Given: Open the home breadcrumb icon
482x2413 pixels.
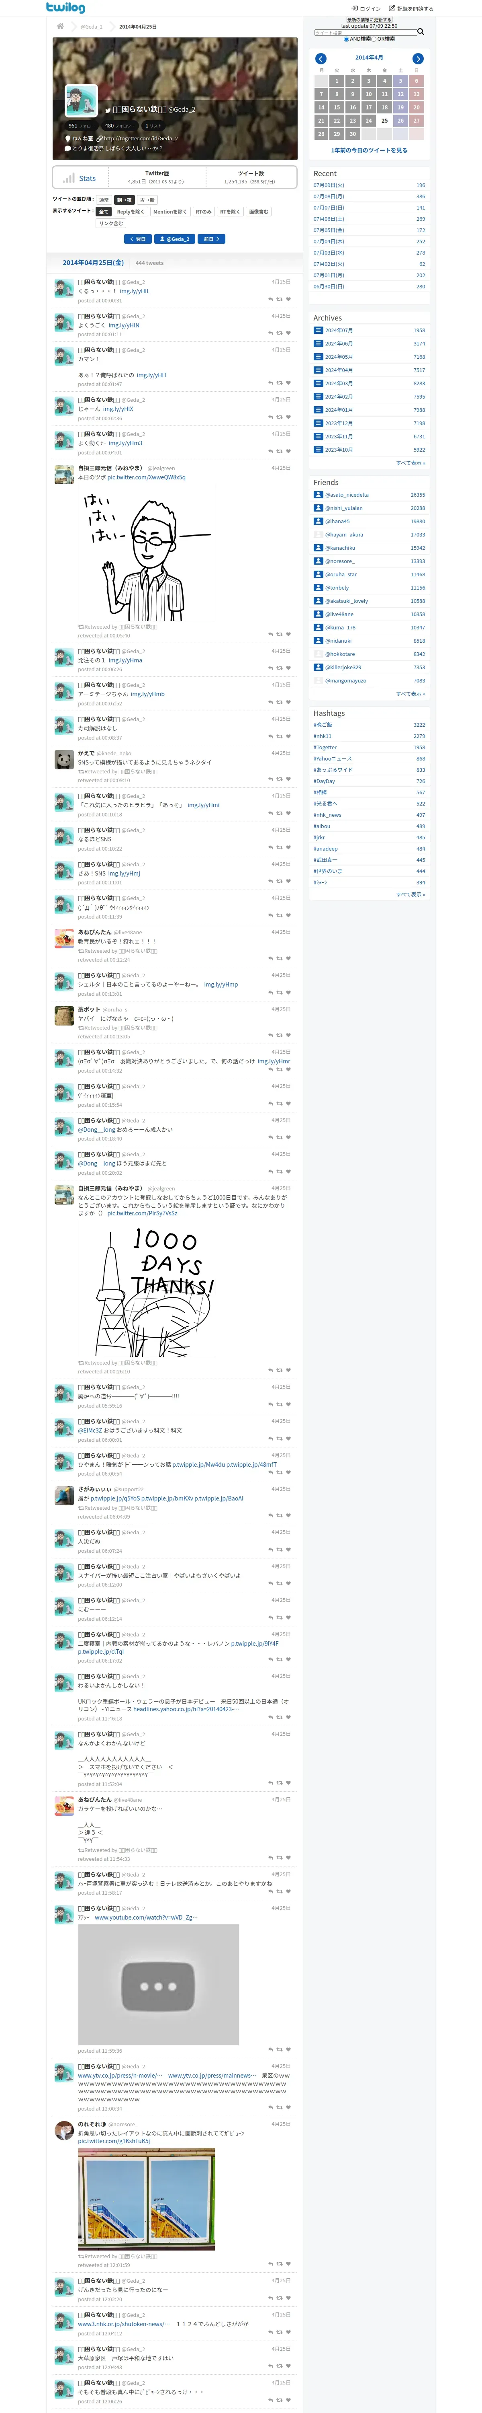Looking at the screenshot, I should click(x=60, y=26).
